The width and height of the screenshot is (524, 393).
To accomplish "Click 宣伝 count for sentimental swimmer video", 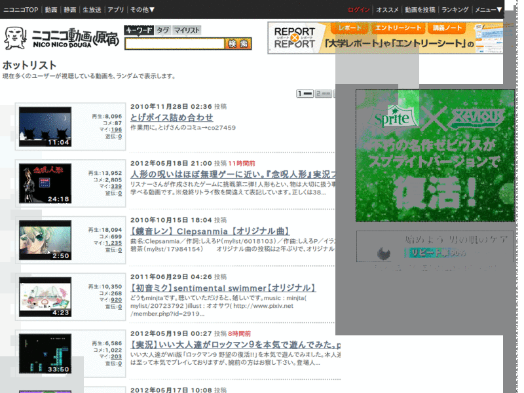I will click(x=120, y=307).
